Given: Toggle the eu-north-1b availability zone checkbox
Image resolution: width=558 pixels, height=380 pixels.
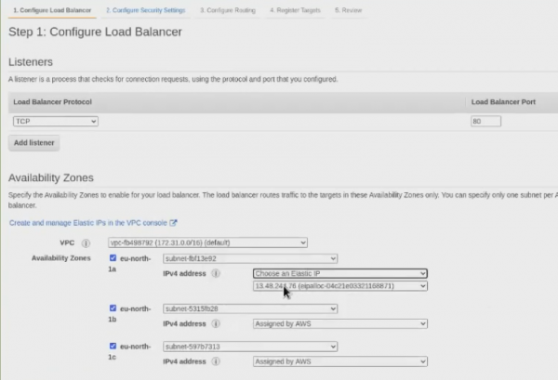Looking at the screenshot, I should coord(113,308).
